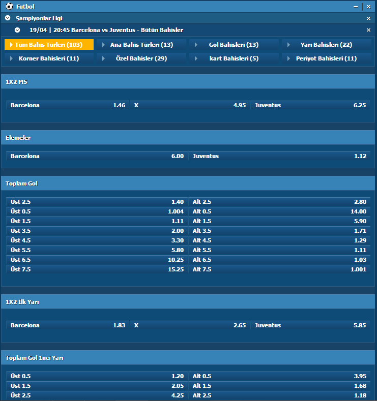Click the Futbol soccer ball icon
This screenshot has height=401, width=377.
pos(10,7)
